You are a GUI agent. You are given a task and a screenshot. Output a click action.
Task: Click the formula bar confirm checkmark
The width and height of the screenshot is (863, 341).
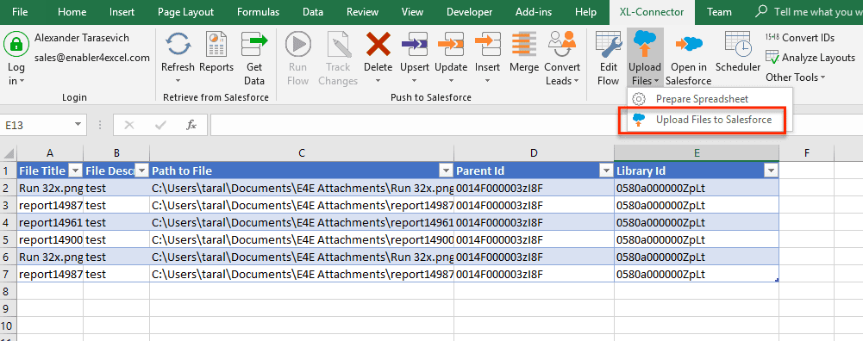(x=160, y=125)
